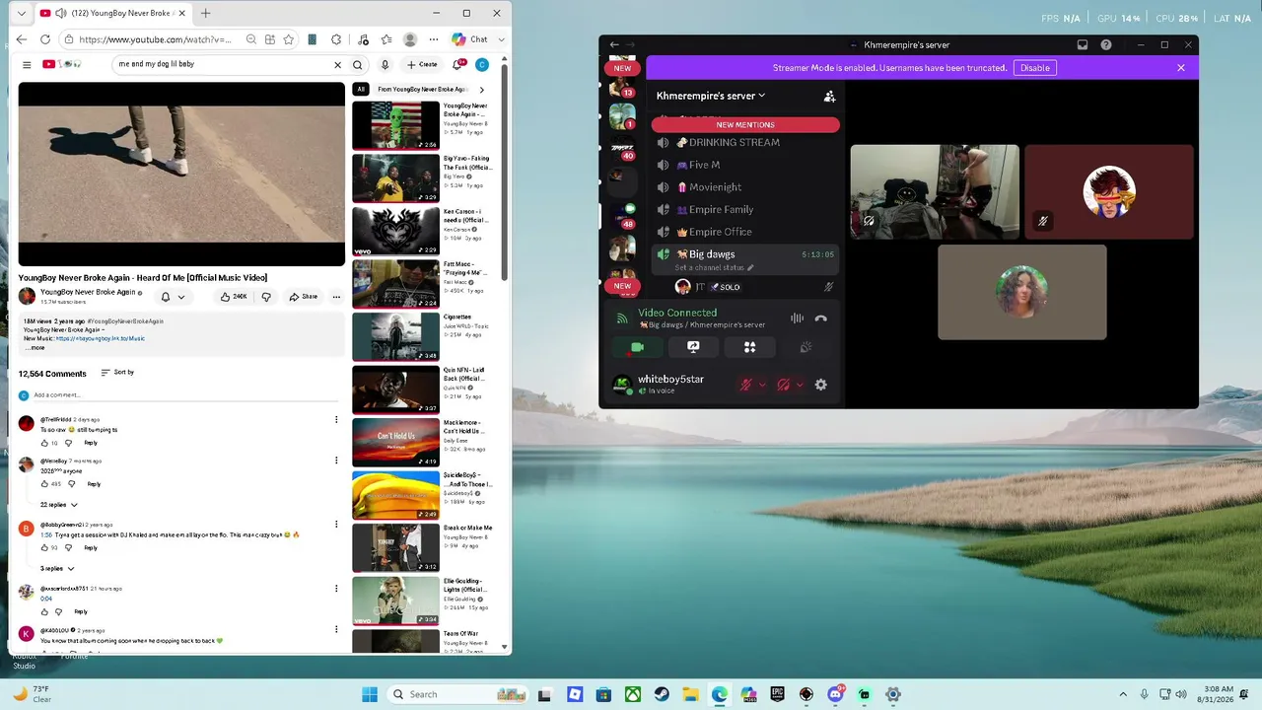Open the hayoungboy New Music link

point(101,338)
